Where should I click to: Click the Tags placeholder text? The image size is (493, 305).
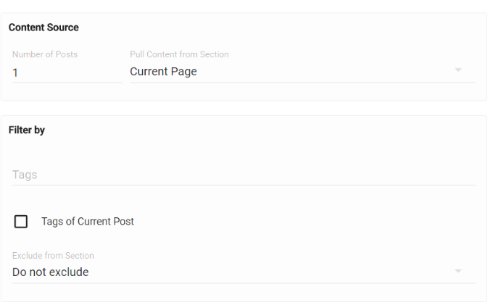coord(25,175)
